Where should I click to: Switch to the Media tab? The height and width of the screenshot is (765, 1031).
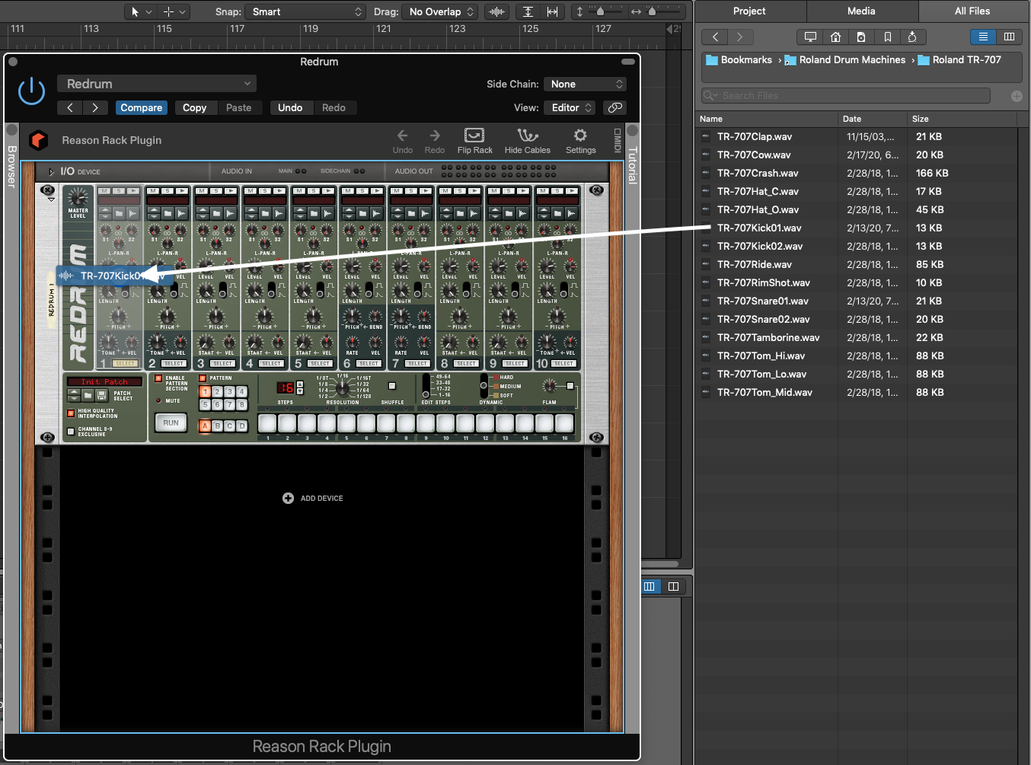tap(861, 11)
